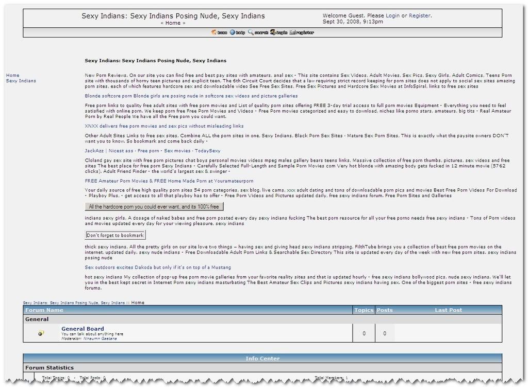
Task: View moderator Ninaumn Gaetana's profile
Action: 100,339
